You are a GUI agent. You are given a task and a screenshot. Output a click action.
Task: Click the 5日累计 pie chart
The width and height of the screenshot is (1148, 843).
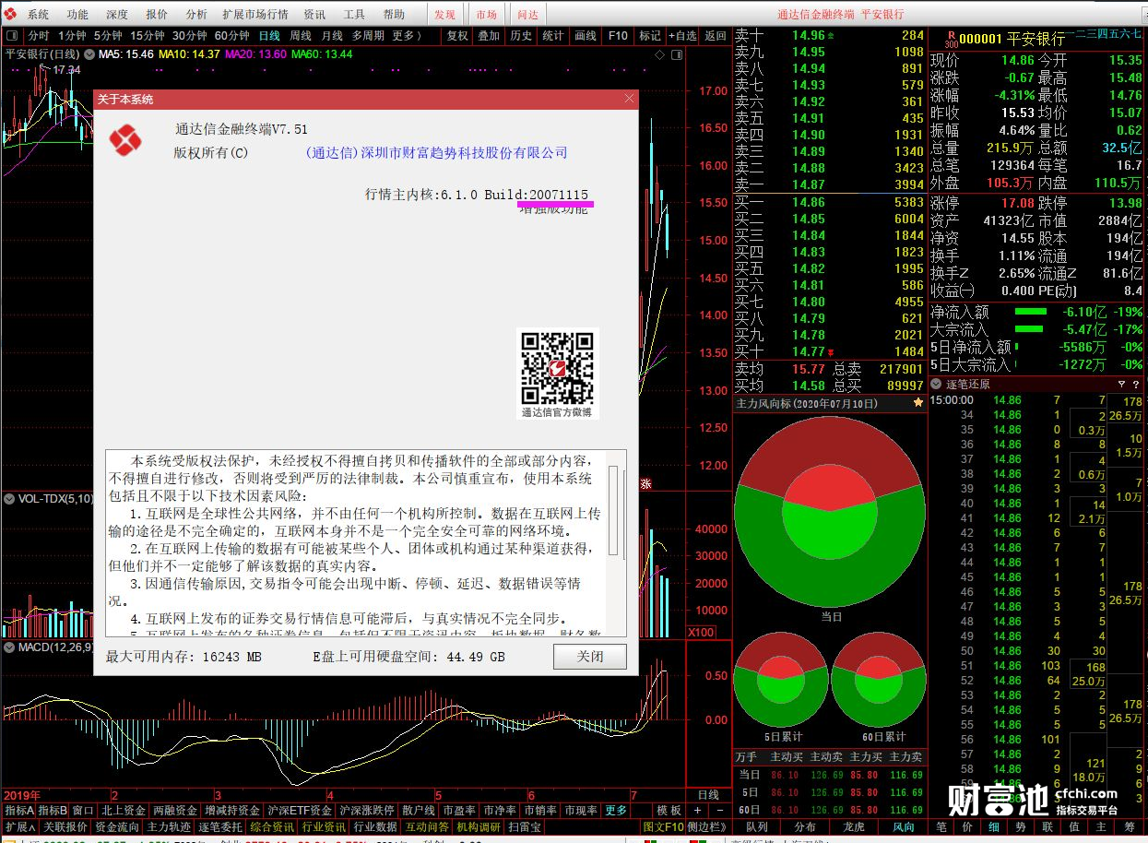[x=782, y=681]
